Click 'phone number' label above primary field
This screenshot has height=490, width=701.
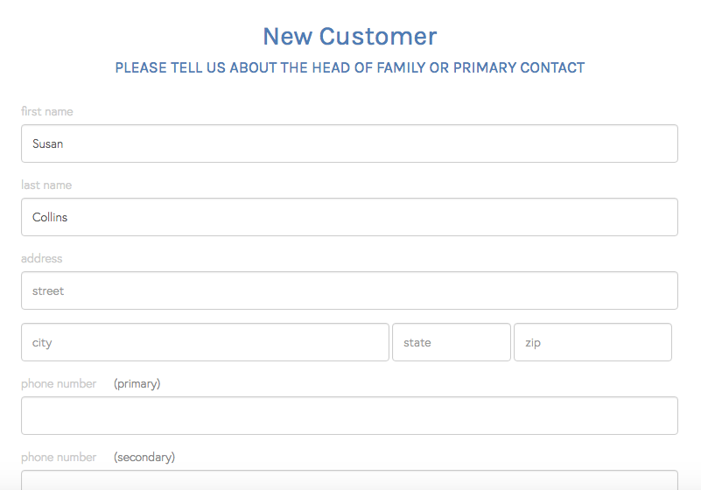click(59, 384)
